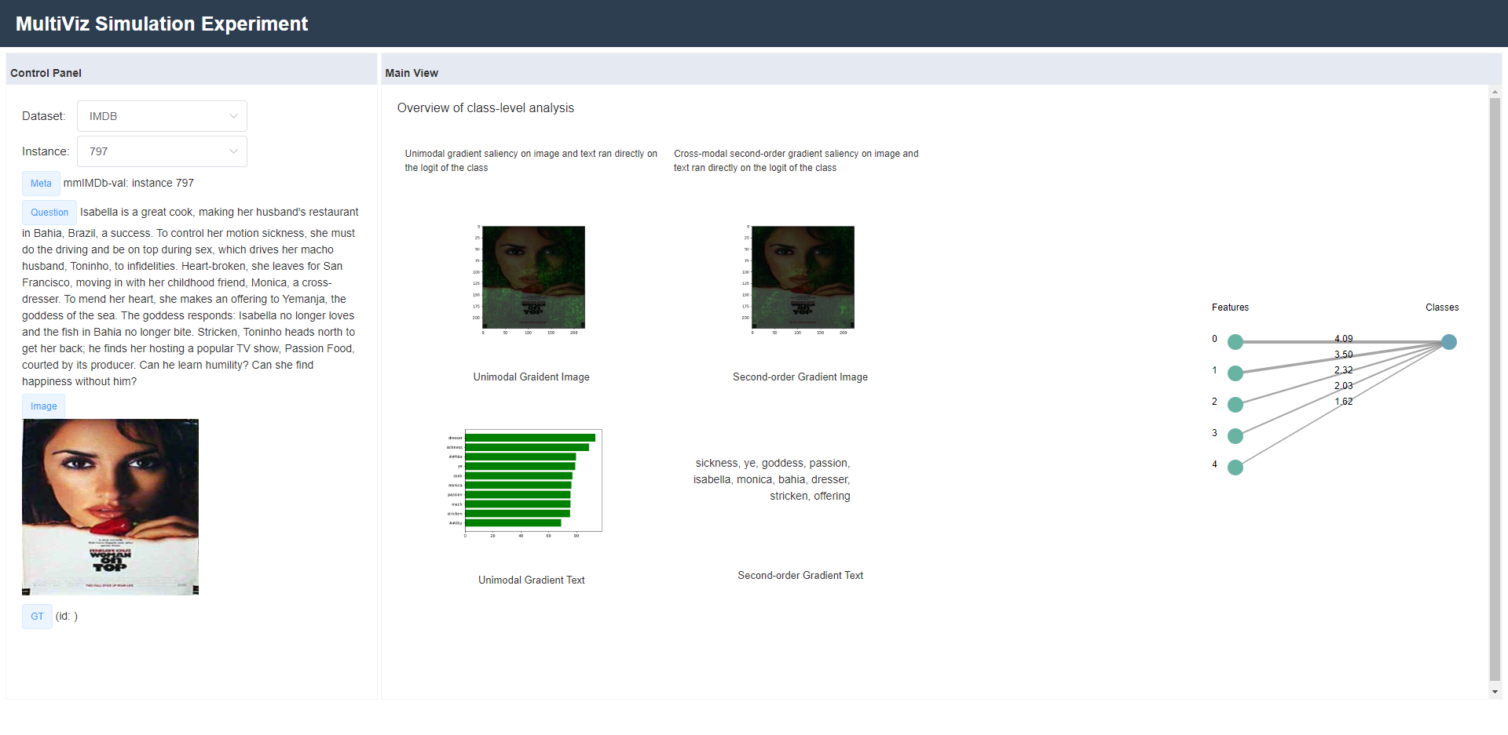Select feature node 0 in the graph
Image resolution: width=1508 pixels, height=735 pixels.
(1235, 342)
